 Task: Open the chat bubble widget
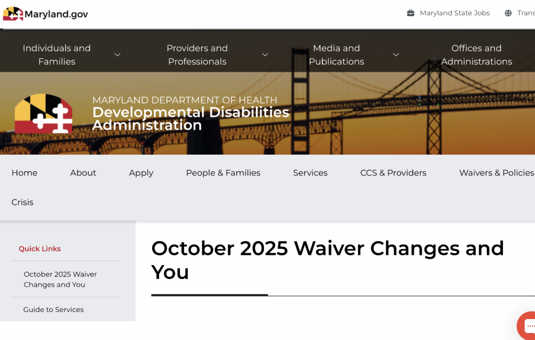point(529,325)
